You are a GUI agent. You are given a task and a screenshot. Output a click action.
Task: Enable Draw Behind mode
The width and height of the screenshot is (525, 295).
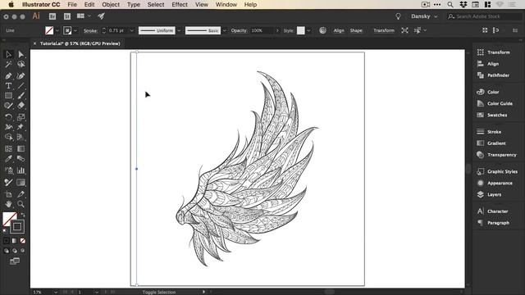point(15,251)
